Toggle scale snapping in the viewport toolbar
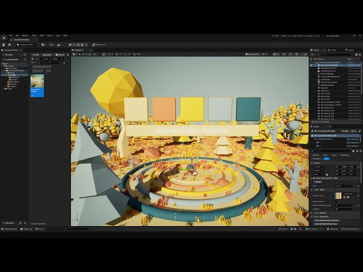The image size is (363, 272). 134,54
